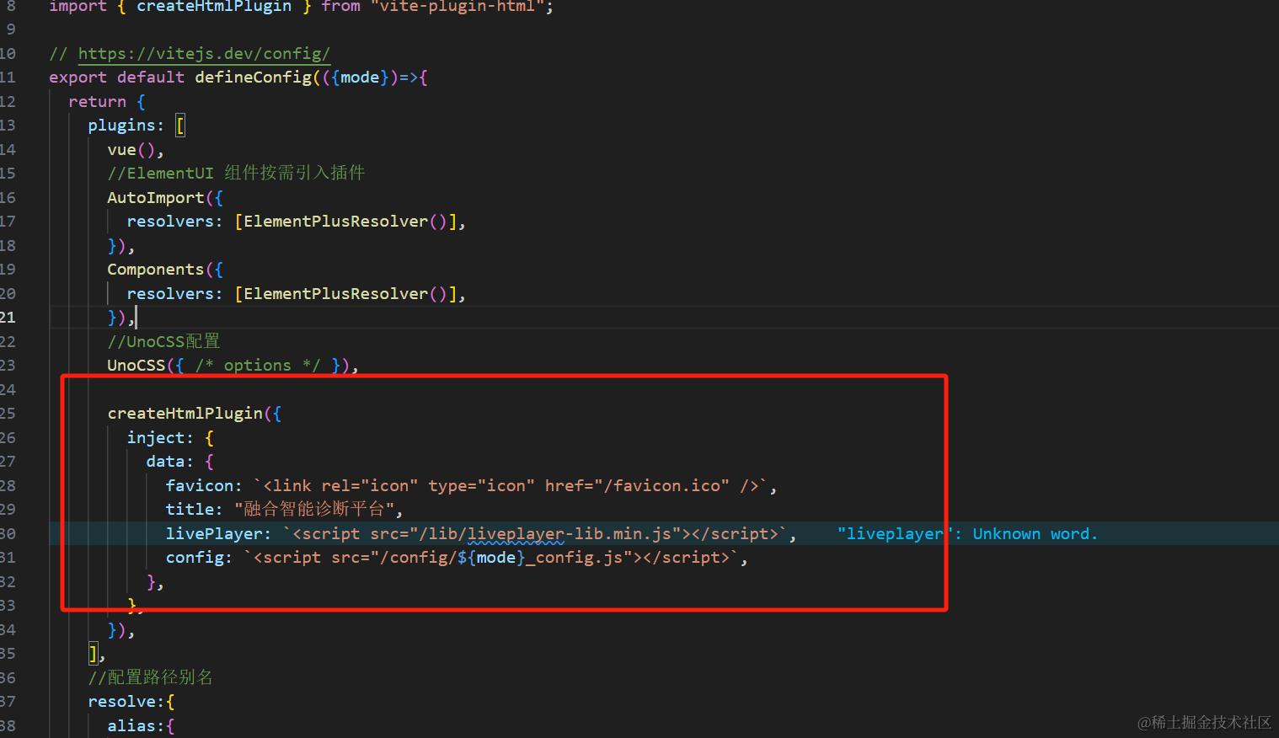Viewport: 1279px width, 738px height.
Task: Click ElementPlusResolver inside the AutoImport block
Action: [x=336, y=222]
